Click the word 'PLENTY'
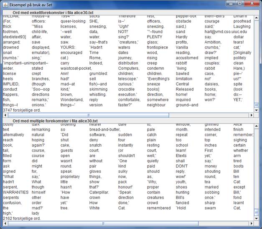 coord(155,37)
